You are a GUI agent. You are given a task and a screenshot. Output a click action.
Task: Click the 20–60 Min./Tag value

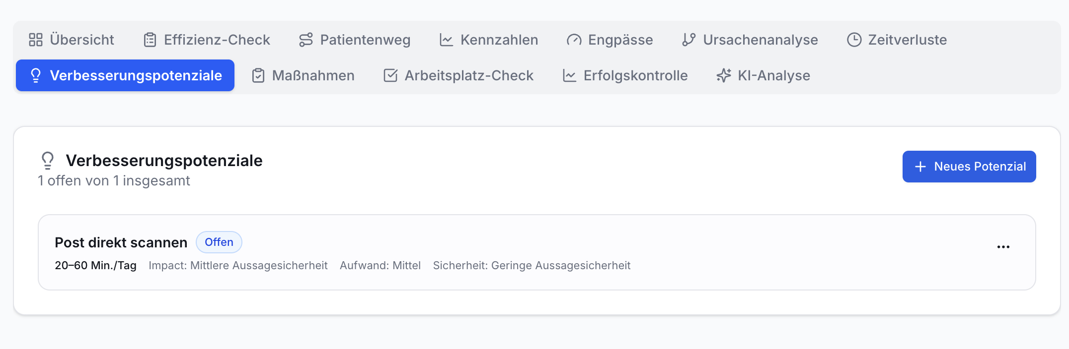(95, 265)
